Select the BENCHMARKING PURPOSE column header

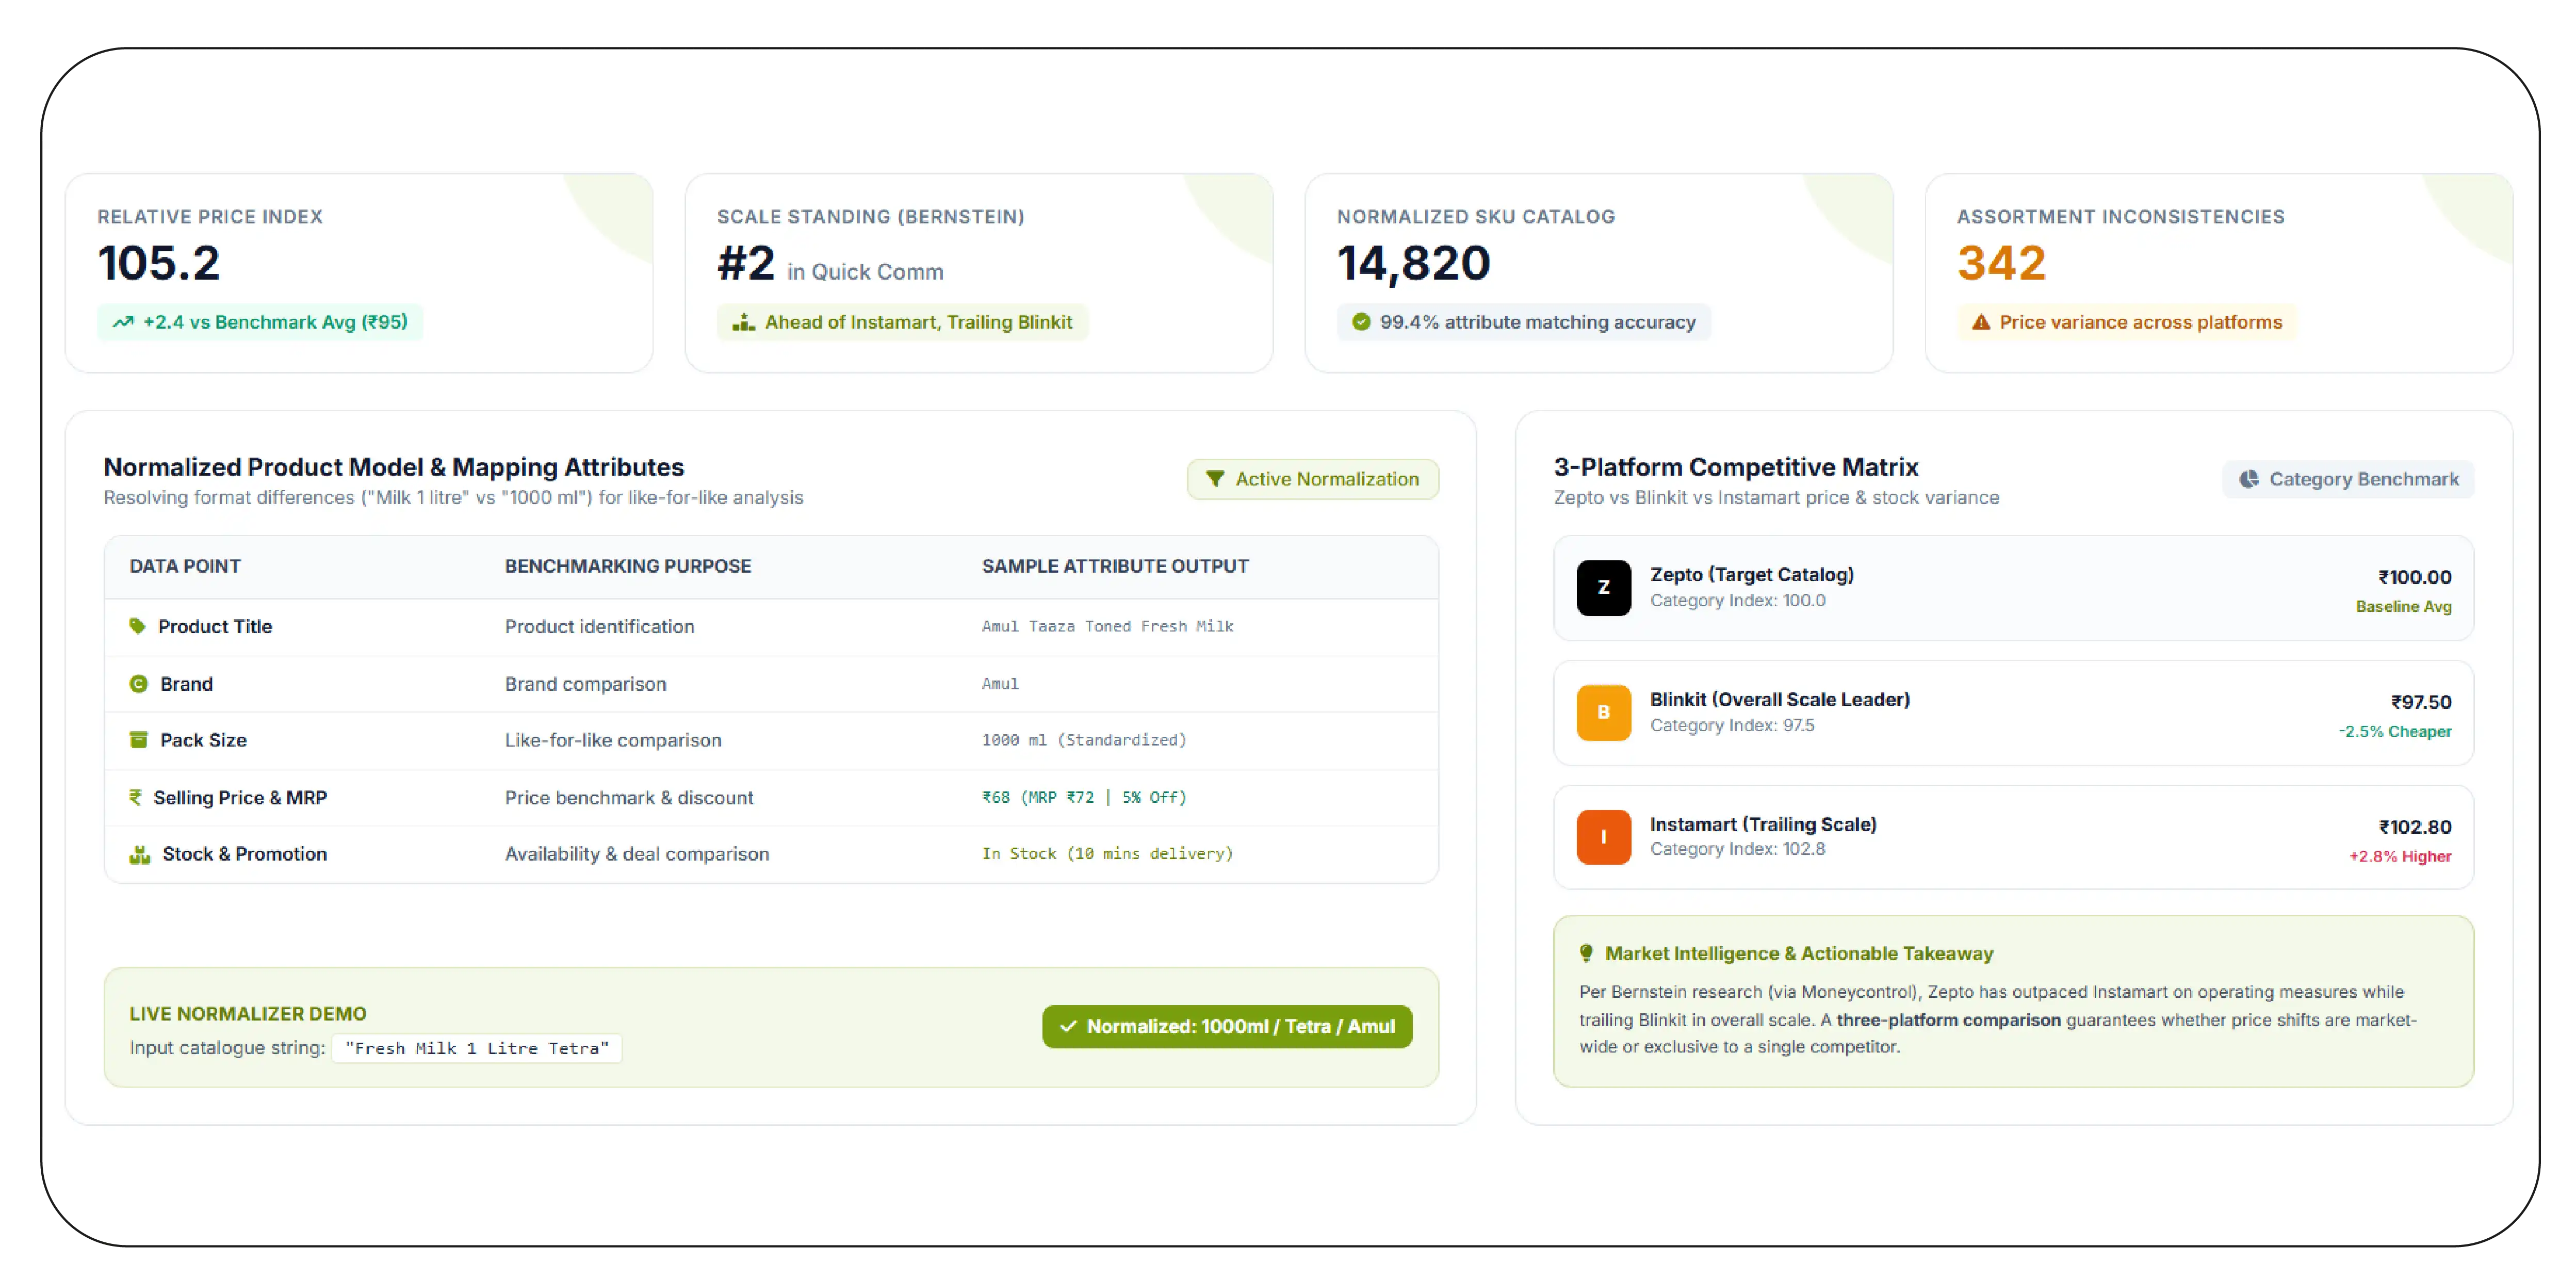(x=628, y=566)
